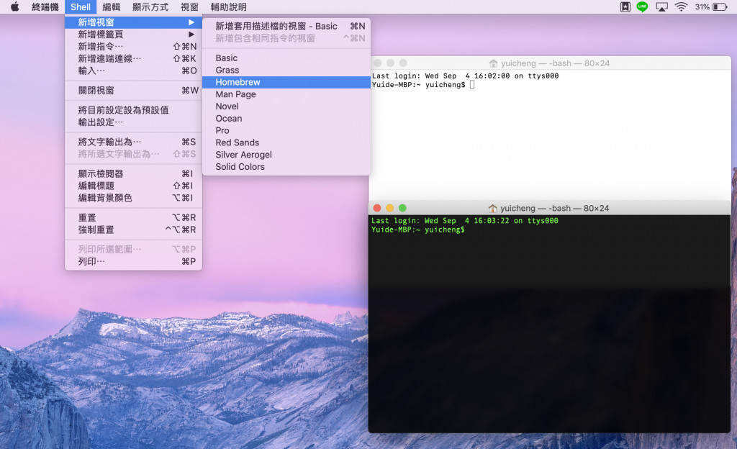
Task: Close the dark Homebrew terminal window
Action: click(x=377, y=208)
